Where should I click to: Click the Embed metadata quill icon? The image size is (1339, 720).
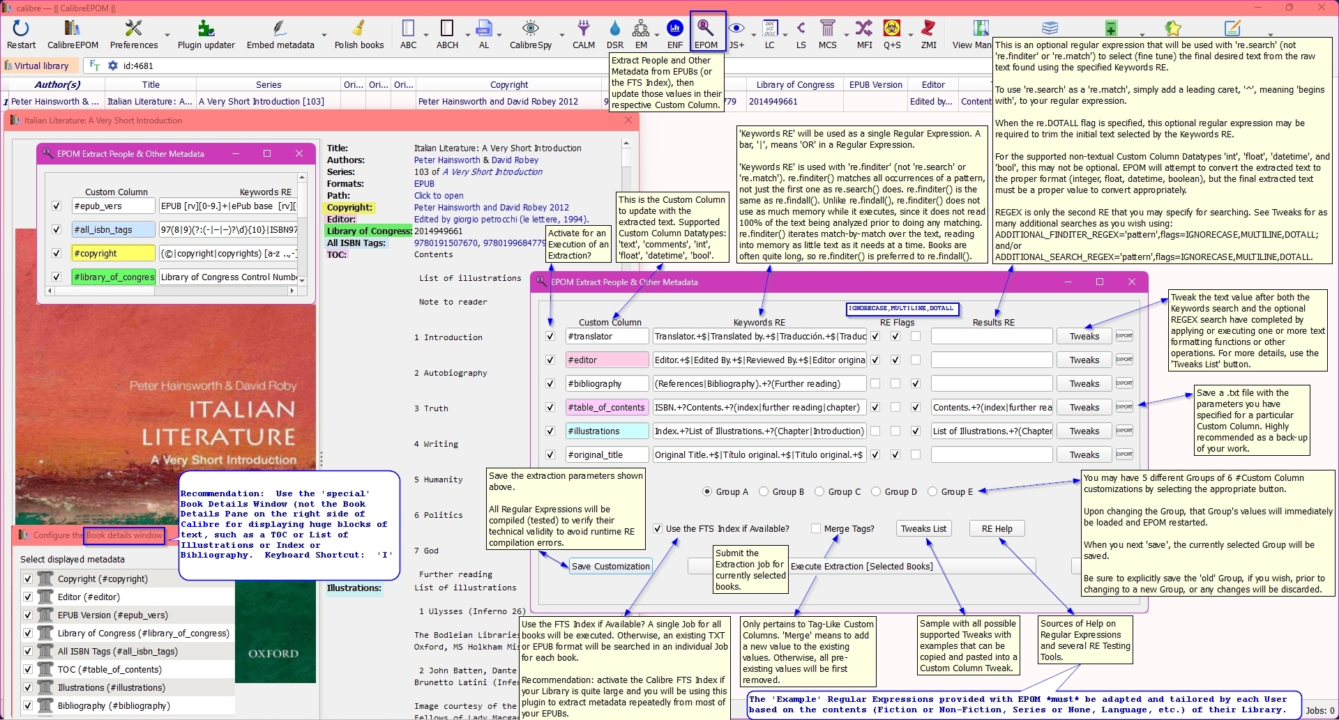280,29
